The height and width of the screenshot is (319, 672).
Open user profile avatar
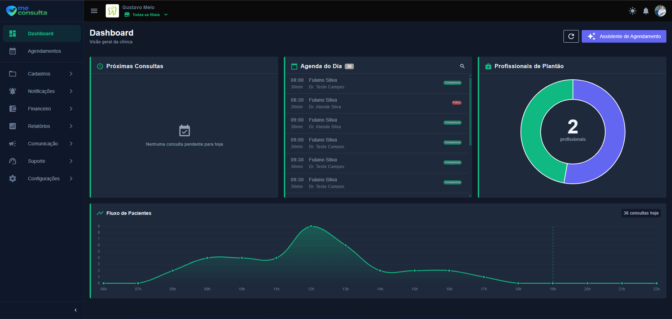[660, 11]
